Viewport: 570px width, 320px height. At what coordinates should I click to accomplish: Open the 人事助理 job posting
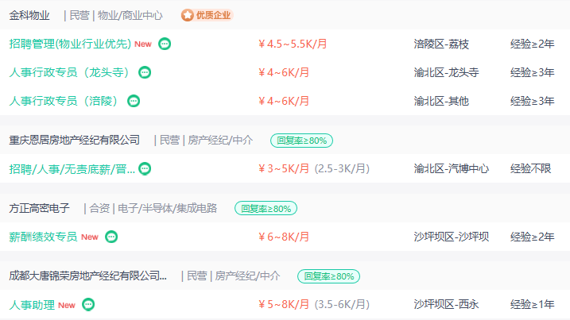32,304
